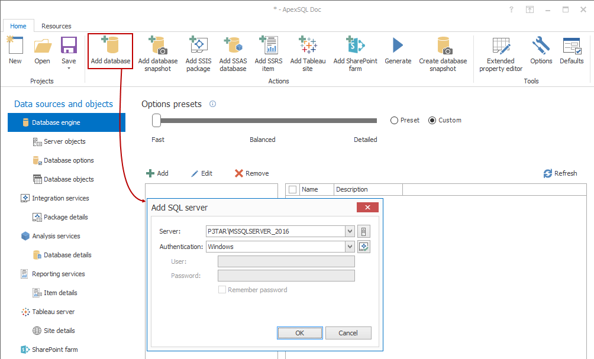Open Extended property editor

(x=501, y=54)
